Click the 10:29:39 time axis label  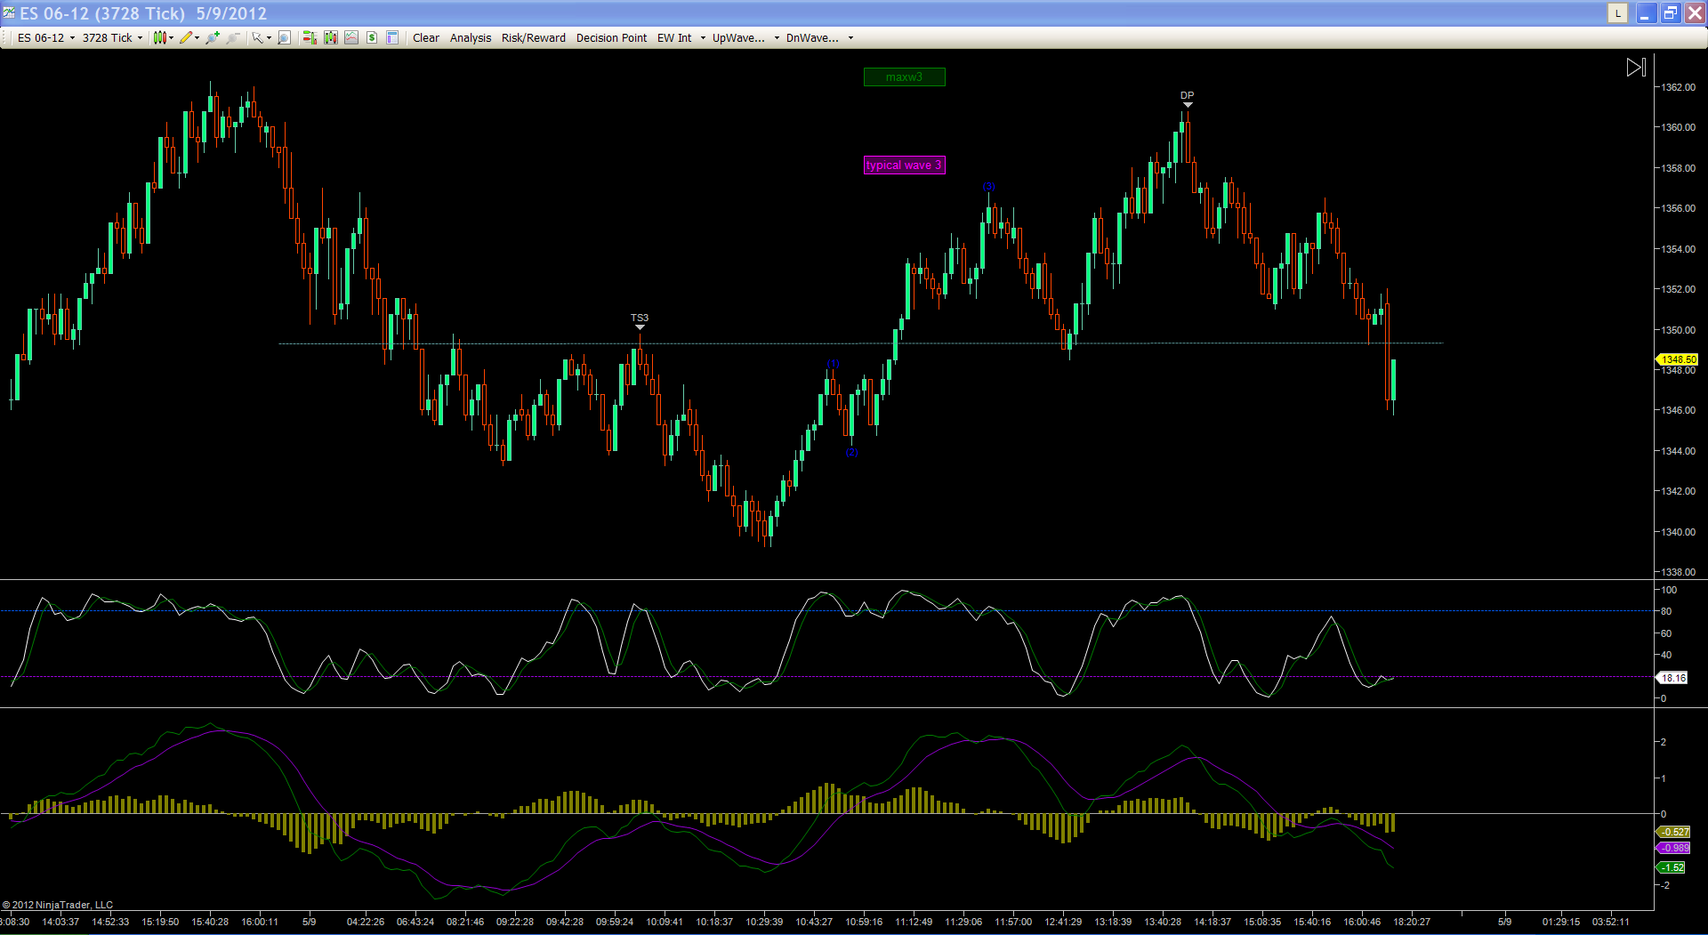[764, 922]
